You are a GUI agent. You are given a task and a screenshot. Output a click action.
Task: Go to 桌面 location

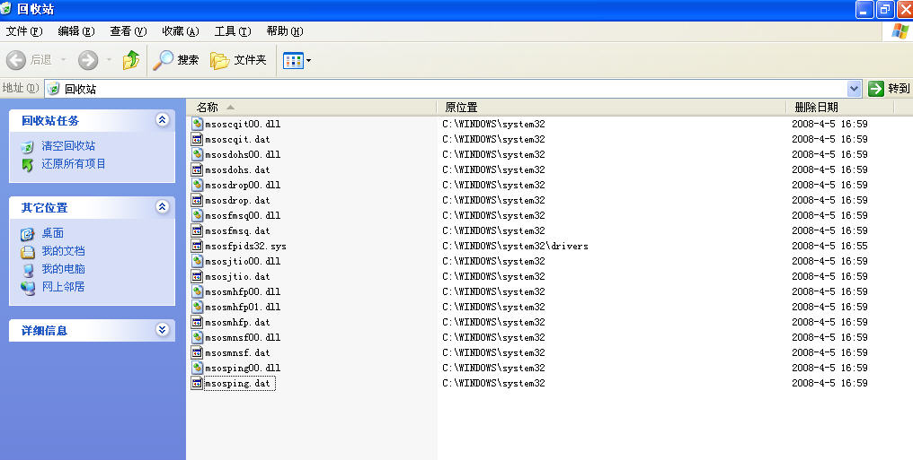point(52,233)
